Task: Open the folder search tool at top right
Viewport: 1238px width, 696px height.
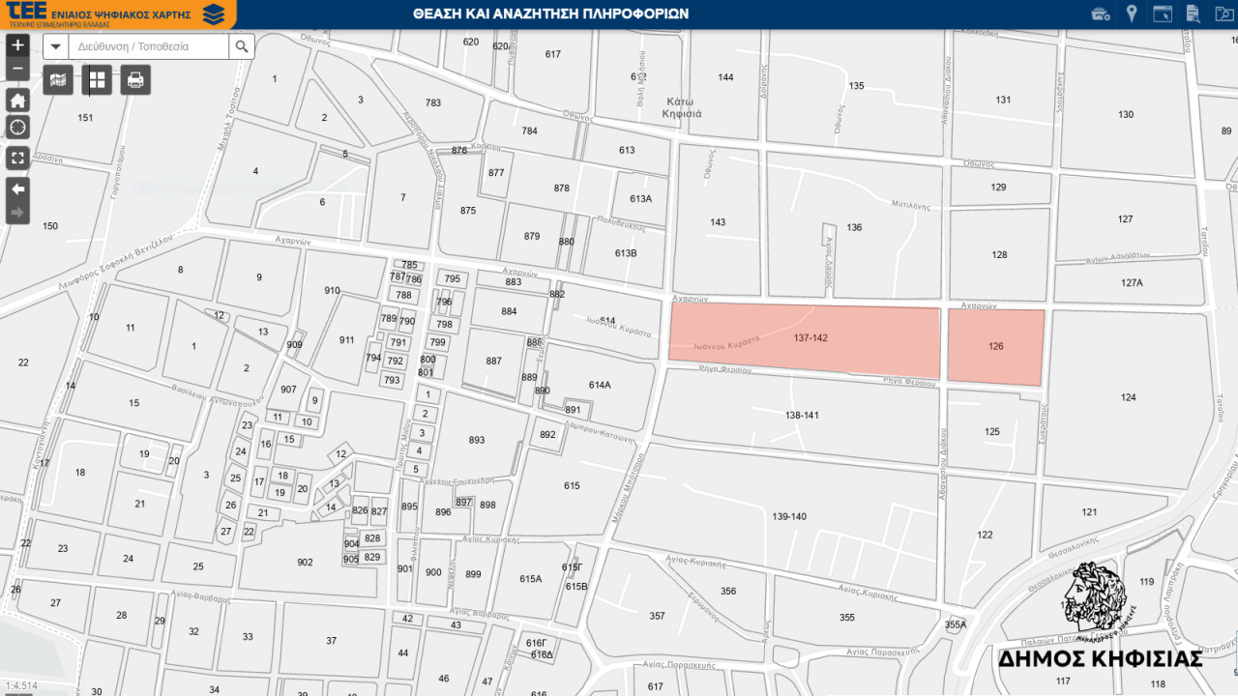Action: click(1222, 14)
